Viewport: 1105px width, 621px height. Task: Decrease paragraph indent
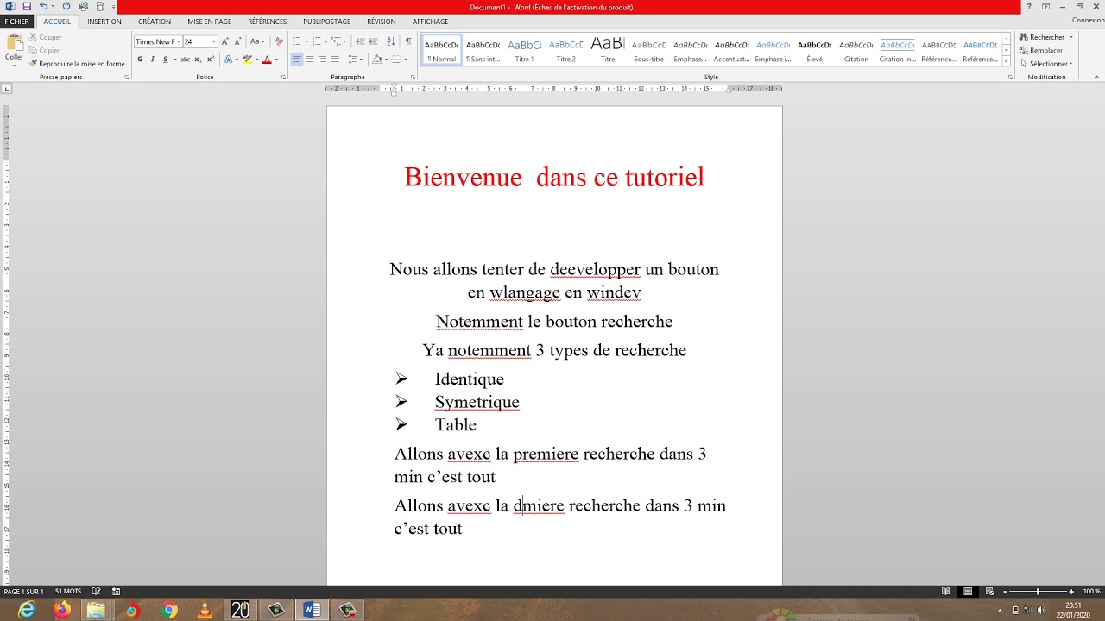[360, 41]
